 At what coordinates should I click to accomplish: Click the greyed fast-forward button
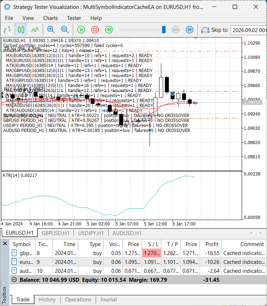176,30
